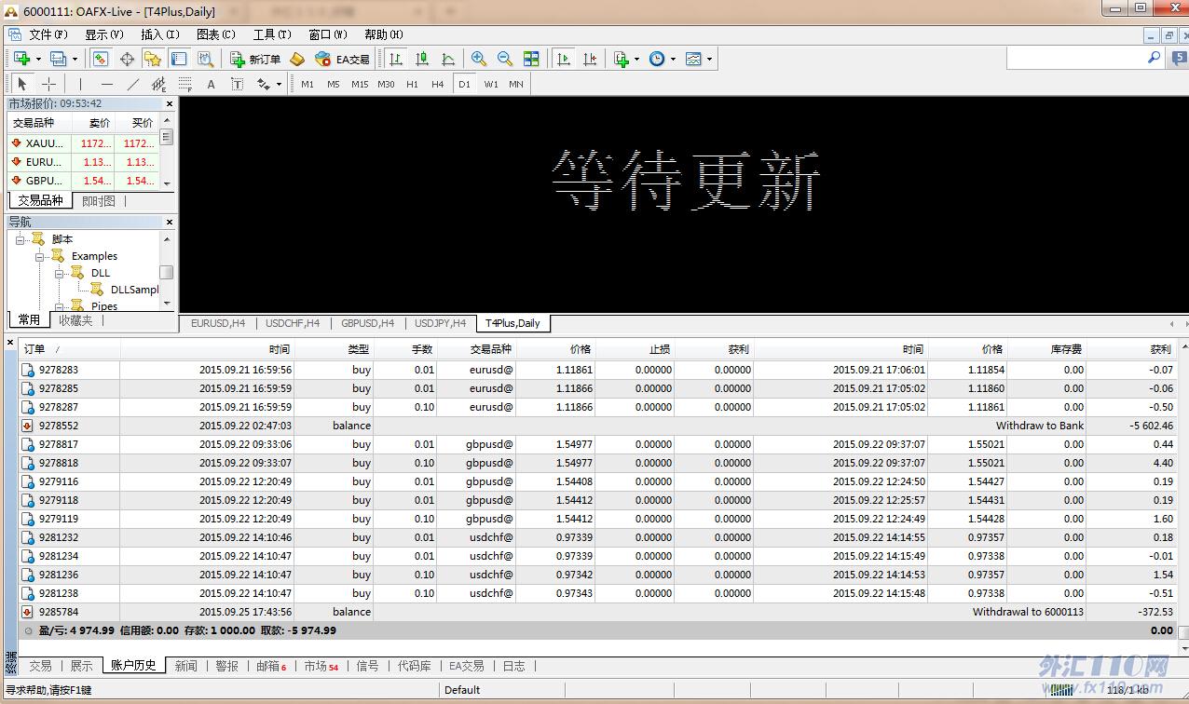Open the 收藏夹 favorites tab in Navigator
The width and height of the screenshot is (1189, 704).
coord(75,319)
